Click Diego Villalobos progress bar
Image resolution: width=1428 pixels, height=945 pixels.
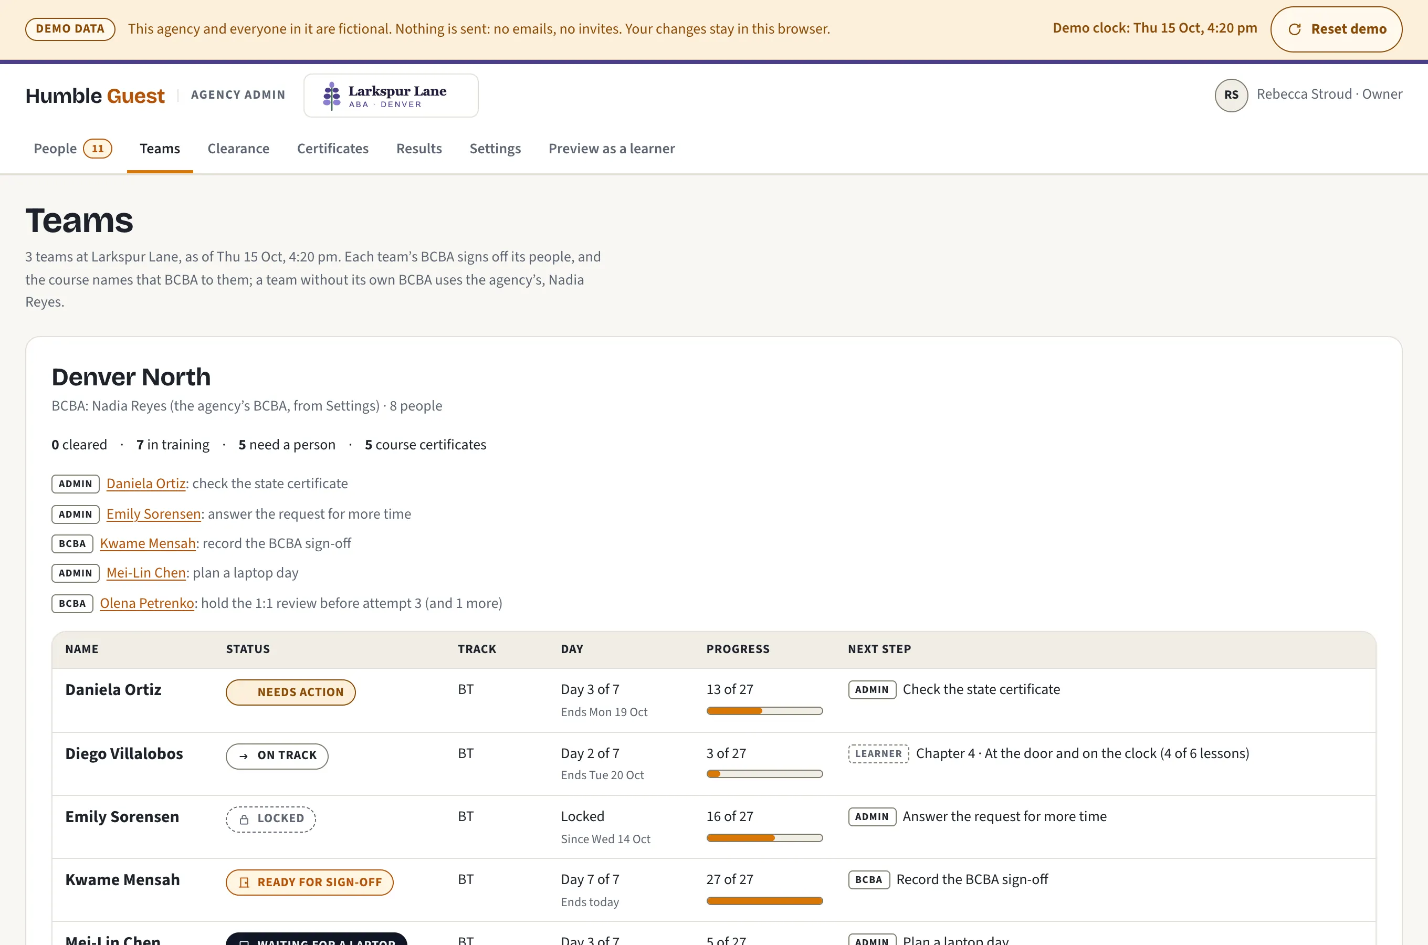tap(764, 774)
